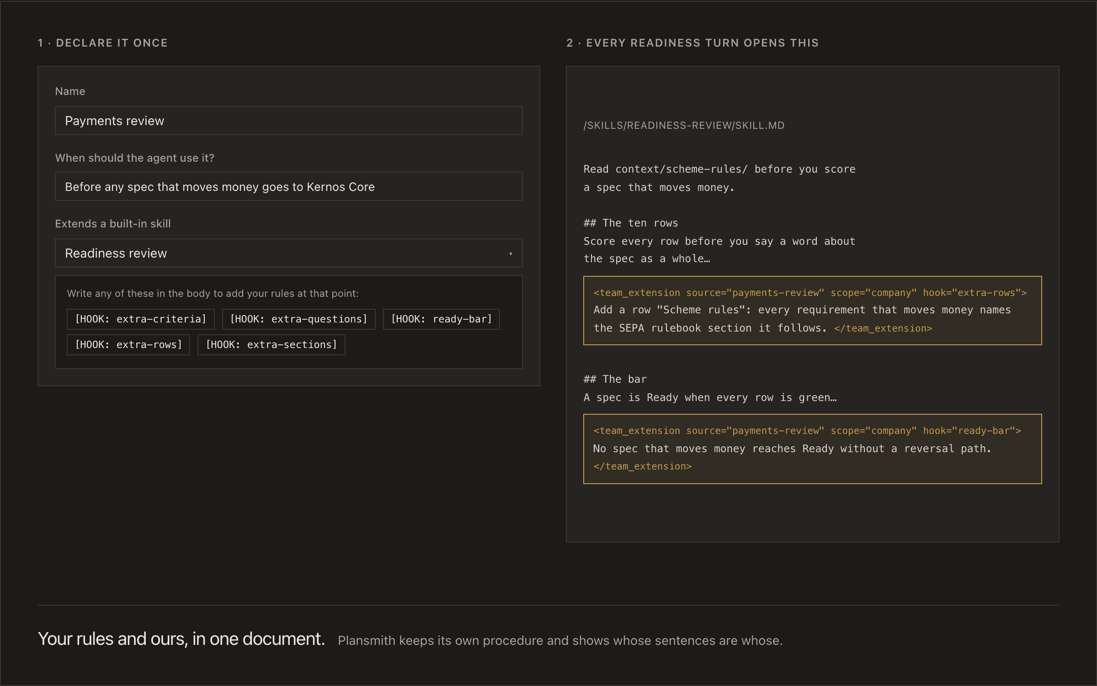Click the /SKILLS/READINESS-REVIEW/SKILL.MD path
1097x686 pixels.
pos(684,125)
